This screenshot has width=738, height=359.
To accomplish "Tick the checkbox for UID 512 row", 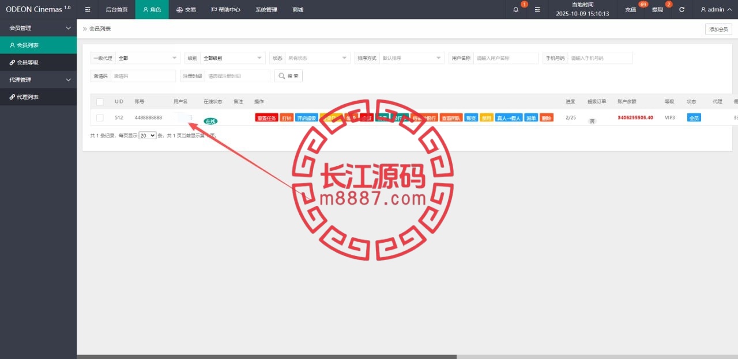I will [100, 117].
